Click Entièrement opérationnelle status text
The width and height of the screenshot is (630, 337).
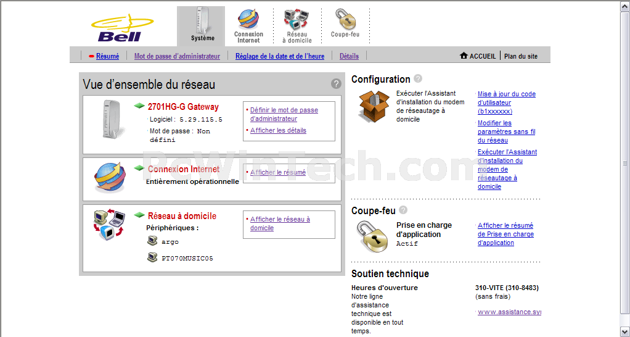tap(192, 182)
